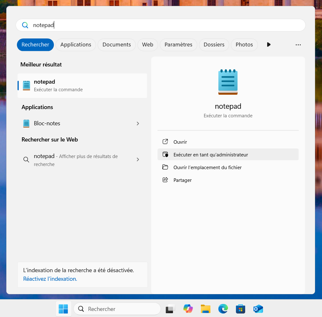This screenshot has height=317, width=322.
Task: Select the Documents filter tab
Action: click(x=116, y=45)
